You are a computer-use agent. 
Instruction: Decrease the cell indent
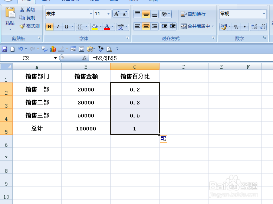(x=164, y=26)
